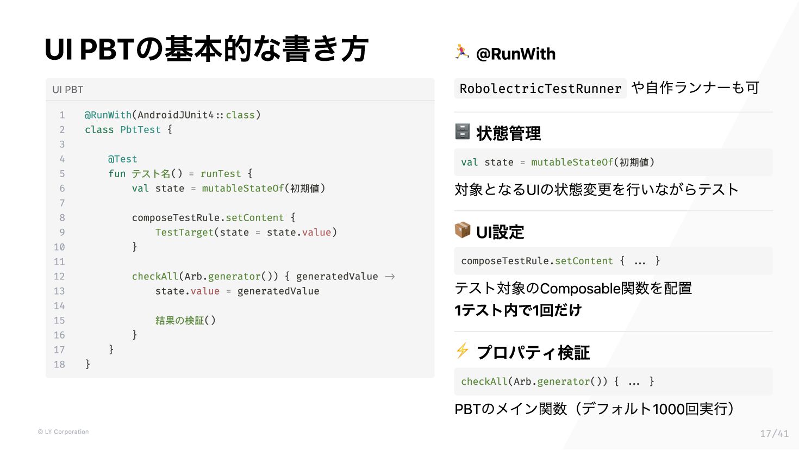Image resolution: width=799 pixels, height=450 pixels.
Task: Click the slide title UI PBTの基本的な書き方
Action: (207, 49)
